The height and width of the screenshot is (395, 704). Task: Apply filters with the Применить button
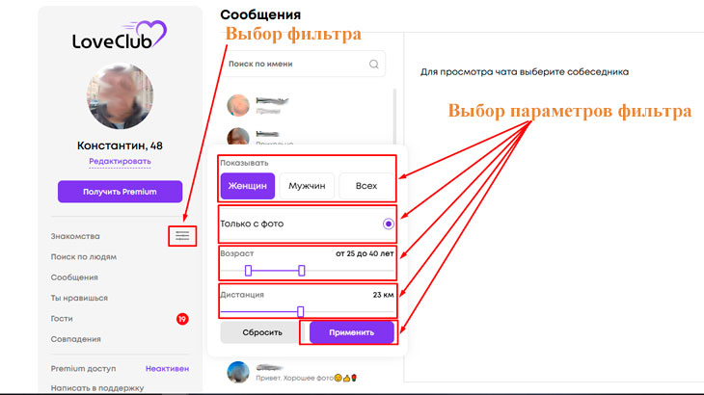pyautogui.click(x=352, y=332)
